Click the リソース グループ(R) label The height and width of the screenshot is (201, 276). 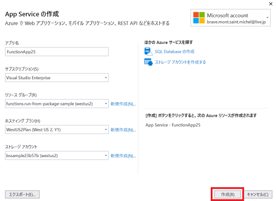point(21,95)
